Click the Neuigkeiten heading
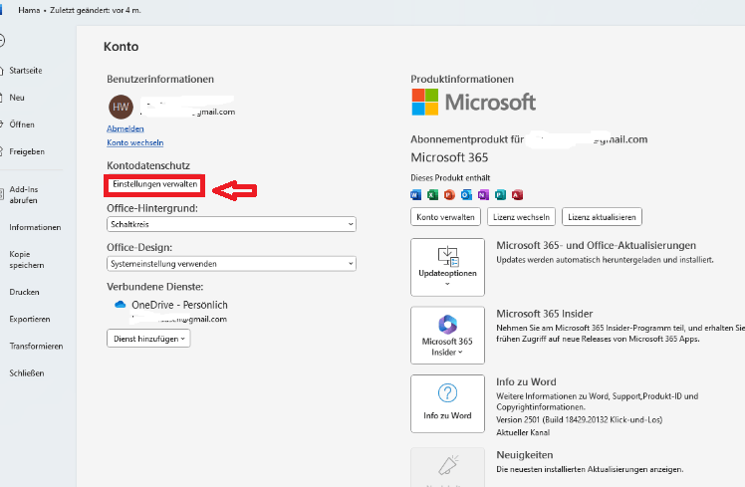The width and height of the screenshot is (745, 487). [525, 455]
